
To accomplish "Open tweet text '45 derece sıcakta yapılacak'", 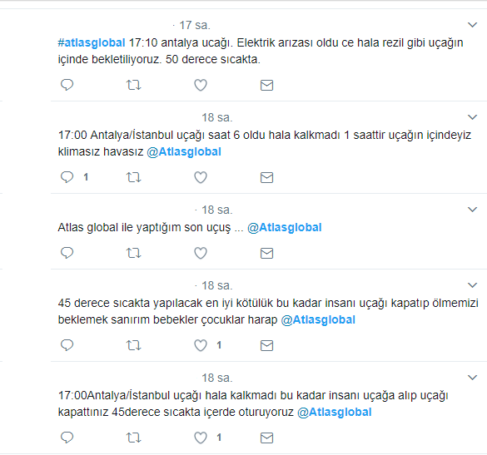I will (x=268, y=311).
